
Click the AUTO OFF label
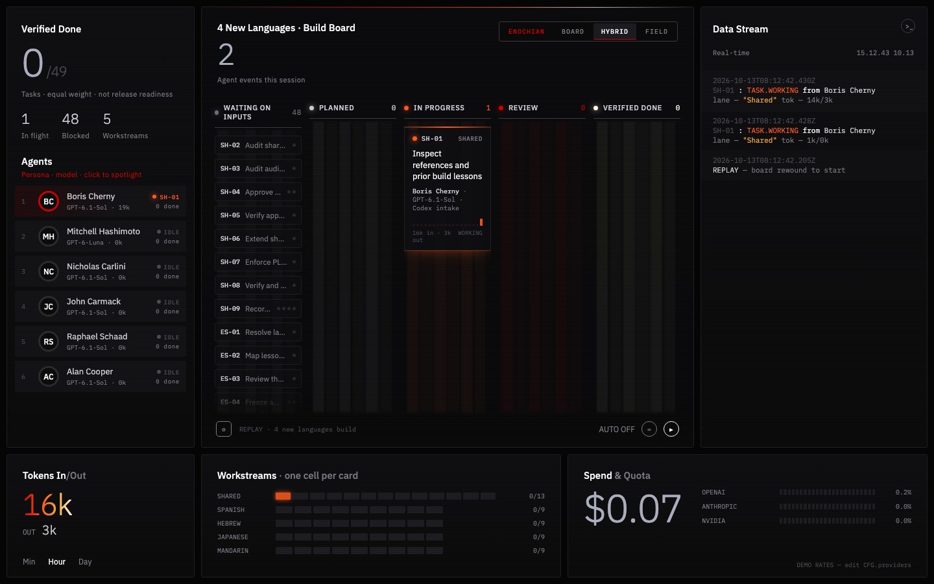(617, 430)
